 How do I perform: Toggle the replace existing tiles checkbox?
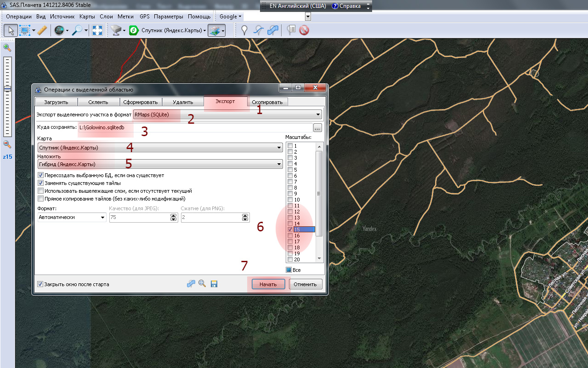41,183
